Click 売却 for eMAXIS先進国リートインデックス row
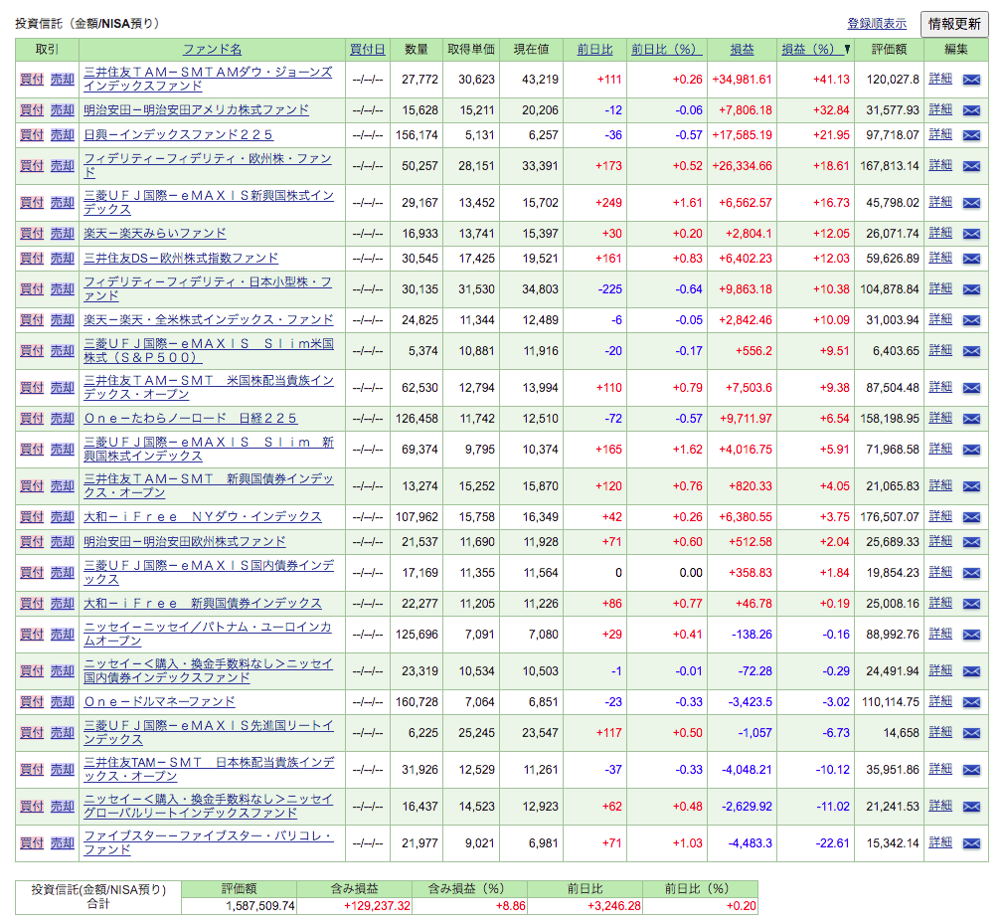The image size is (1004, 924). (62, 732)
